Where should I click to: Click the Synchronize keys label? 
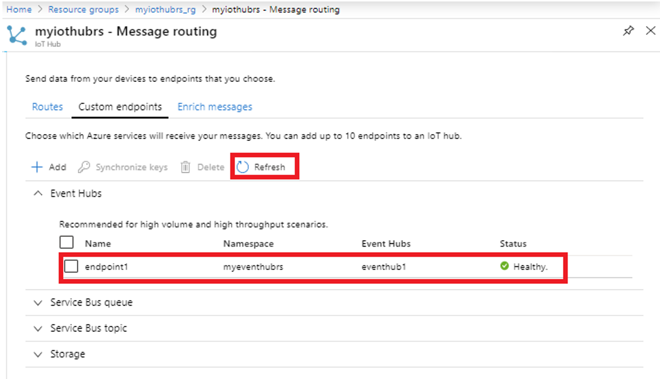(x=131, y=167)
